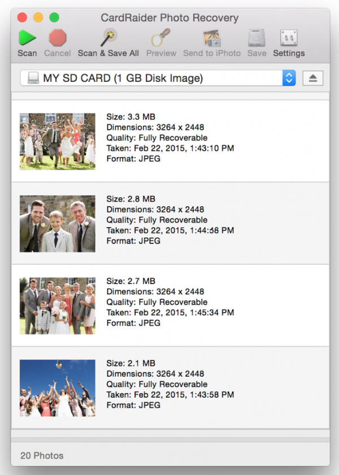Click the blue dropdown stepper arrows

(289, 79)
